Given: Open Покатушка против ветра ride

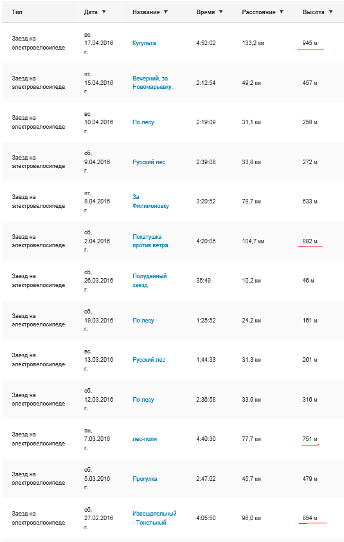Looking at the screenshot, I should pos(151,241).
